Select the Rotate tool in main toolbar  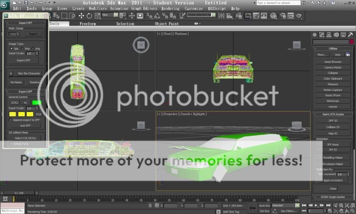89,16
